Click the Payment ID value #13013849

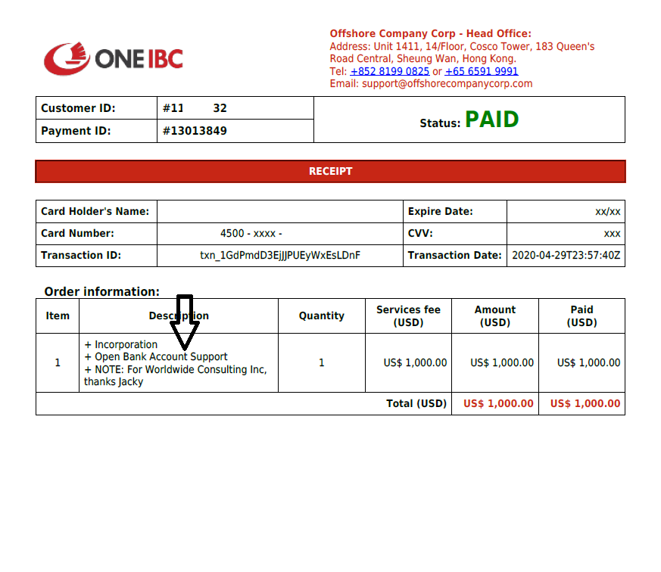coord(195,131)
